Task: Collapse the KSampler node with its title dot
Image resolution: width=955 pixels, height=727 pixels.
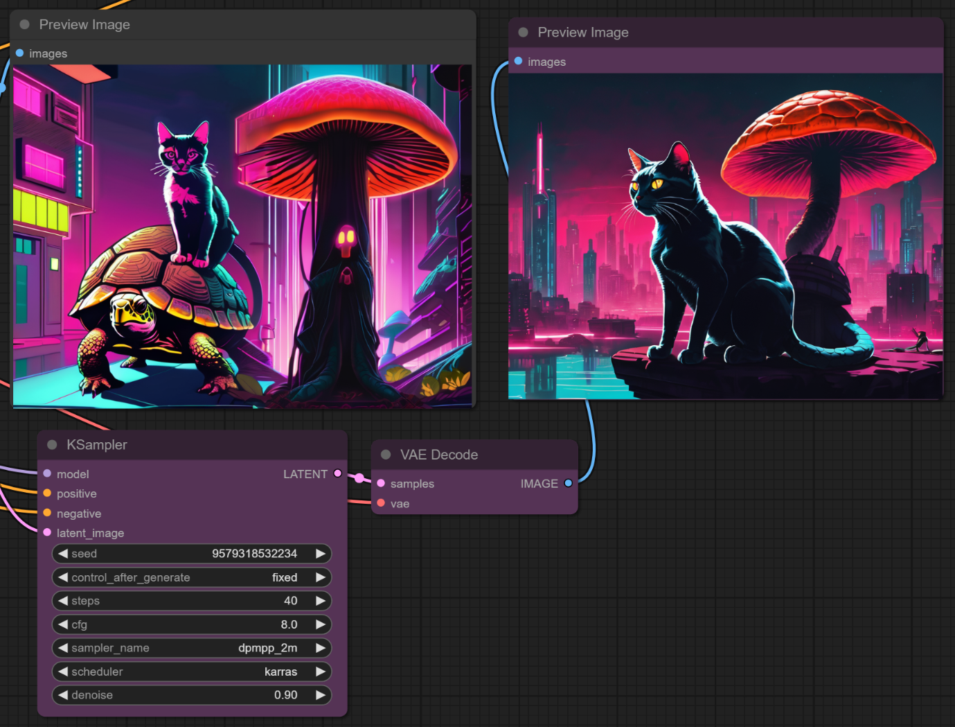Action: tap(52, 445)
